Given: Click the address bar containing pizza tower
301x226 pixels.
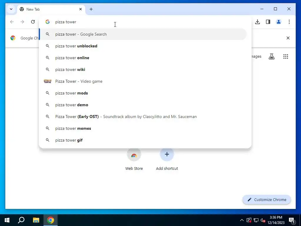Looking at the screenshot, I should pos(145,22).
